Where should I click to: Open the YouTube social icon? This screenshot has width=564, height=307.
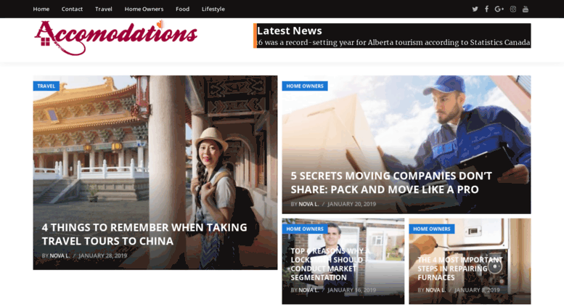click(526, 9)
